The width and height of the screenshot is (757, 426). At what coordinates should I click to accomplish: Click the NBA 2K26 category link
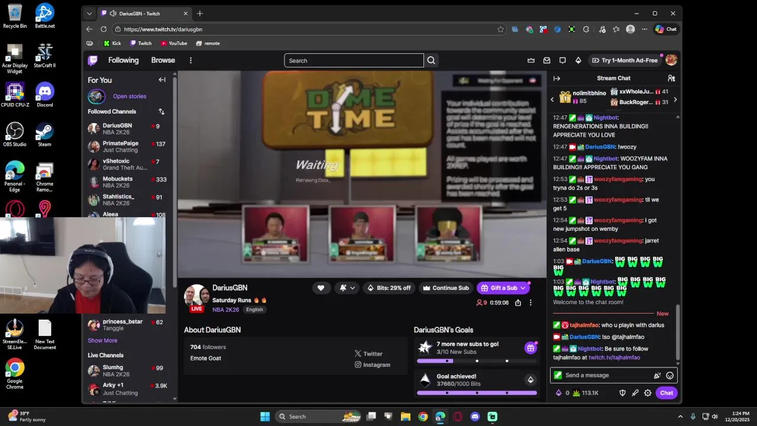click(225, 309)
